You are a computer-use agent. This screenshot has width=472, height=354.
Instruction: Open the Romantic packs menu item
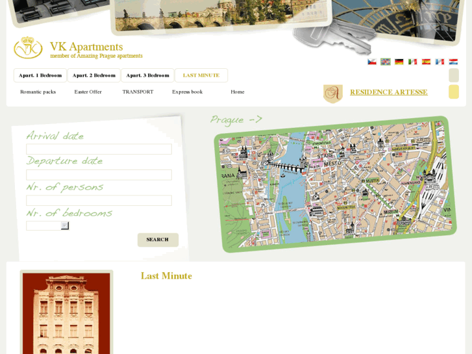point(38,92)
